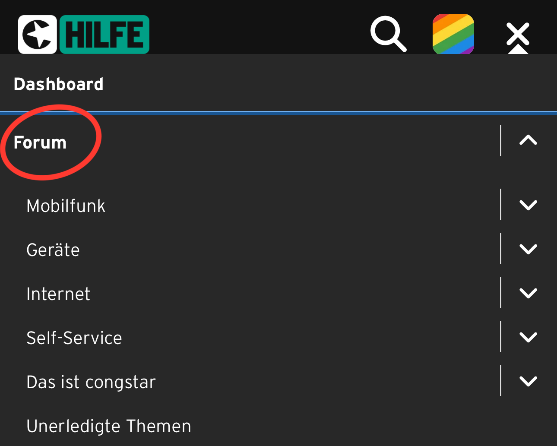Open the green HILFE help badge
The height and width of the screenshot is (446, 557).
click(104, 35)
